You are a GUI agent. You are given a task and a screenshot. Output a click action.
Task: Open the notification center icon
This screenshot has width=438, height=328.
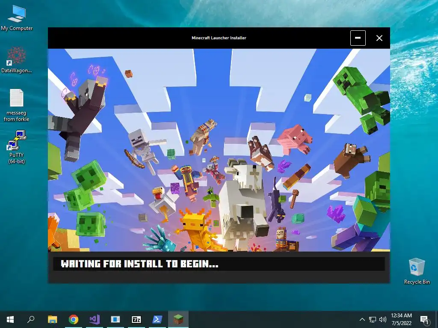point(424,319)
